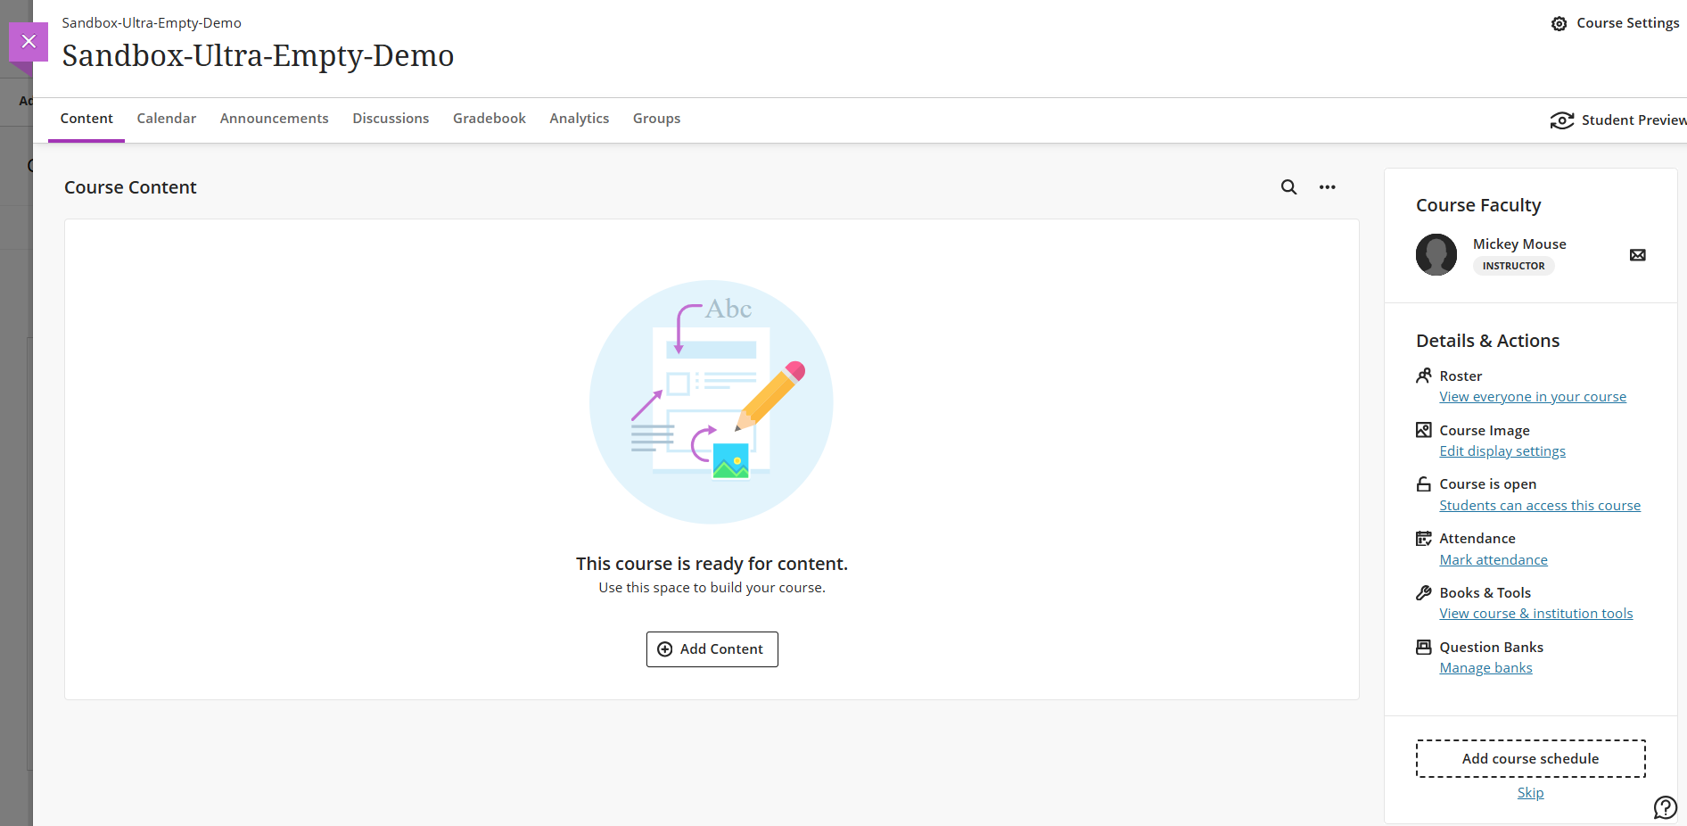Click the envelope icon to message Mickey Mouse

[x=1637, y=255]
